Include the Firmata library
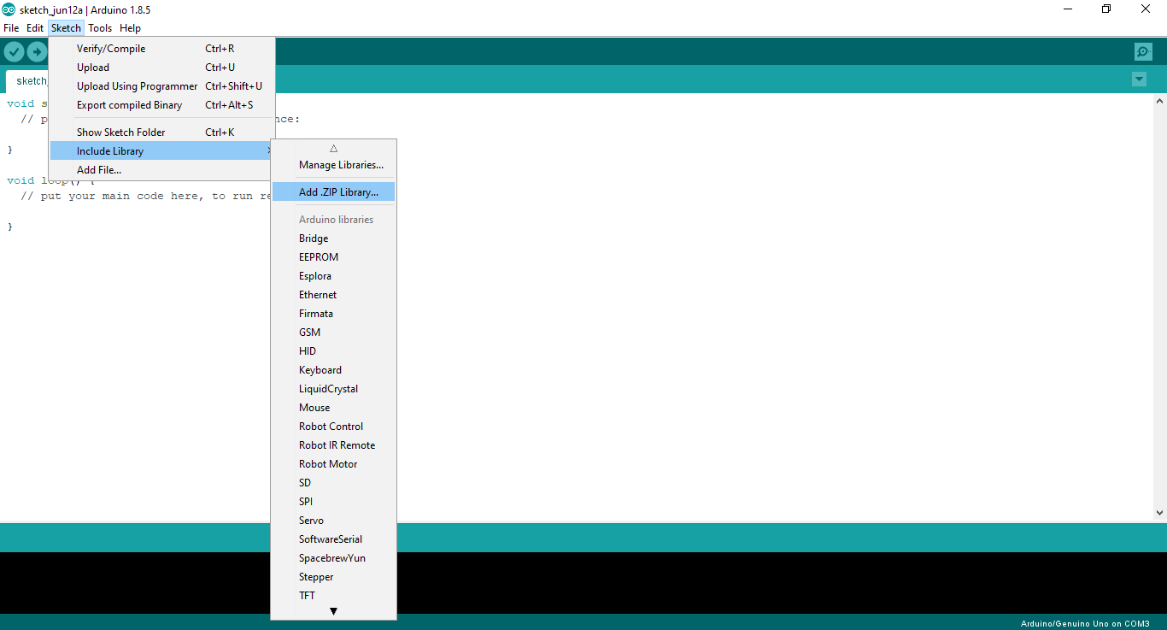 pos(333,314)
